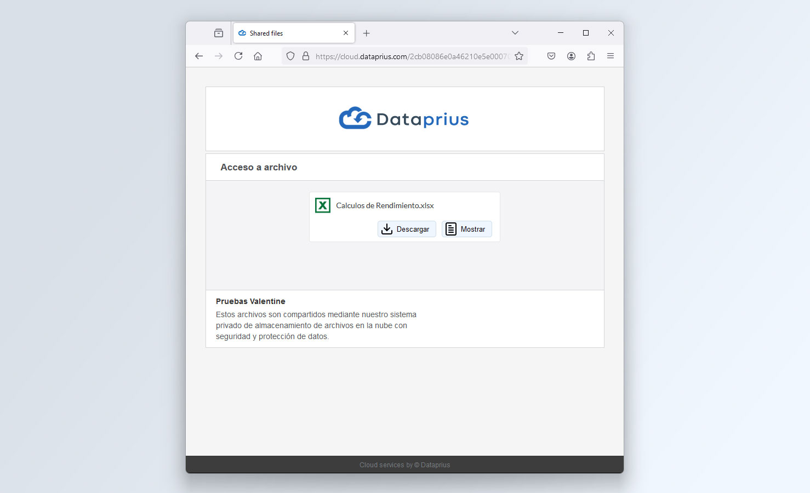Click the Firefox recent browsing icon

click(219, 33)
